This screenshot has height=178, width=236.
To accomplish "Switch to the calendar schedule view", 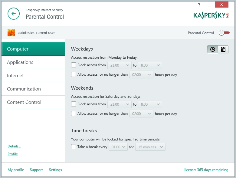I will 223,49.
